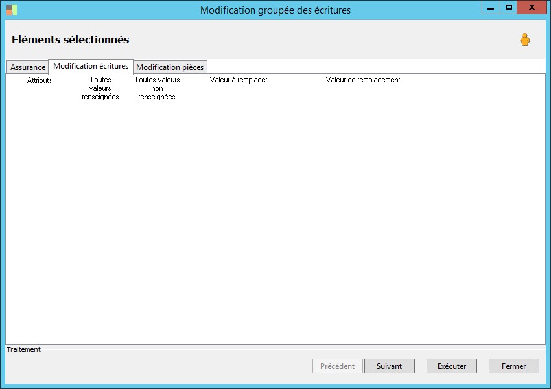Click the orange user figure icon
This screenshot has height=389, width=551.
pyautogui.click(x=525, y=40)
